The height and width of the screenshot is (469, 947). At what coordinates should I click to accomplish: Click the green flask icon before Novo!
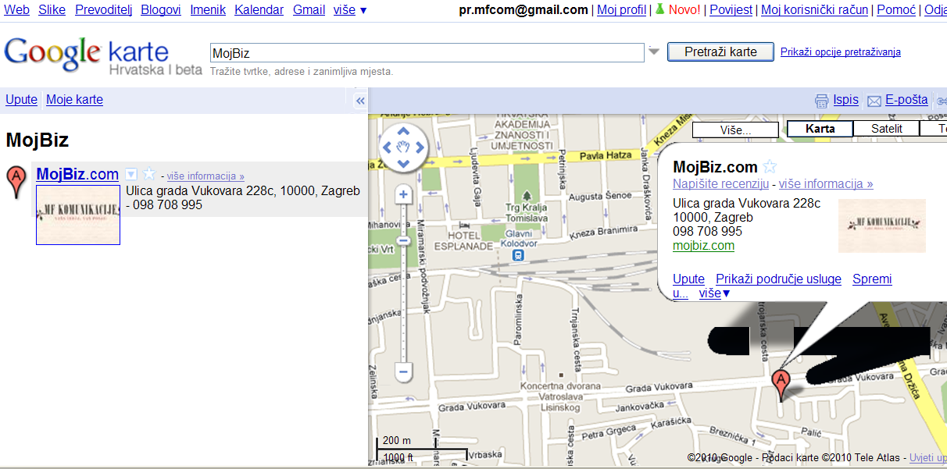click(x=660, y=9)
